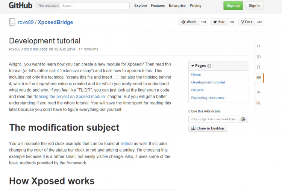Open the Pulse icon in sidebar
Viewport: 282px width, 192px height.
pyautogui.click(x=259, y=92)
